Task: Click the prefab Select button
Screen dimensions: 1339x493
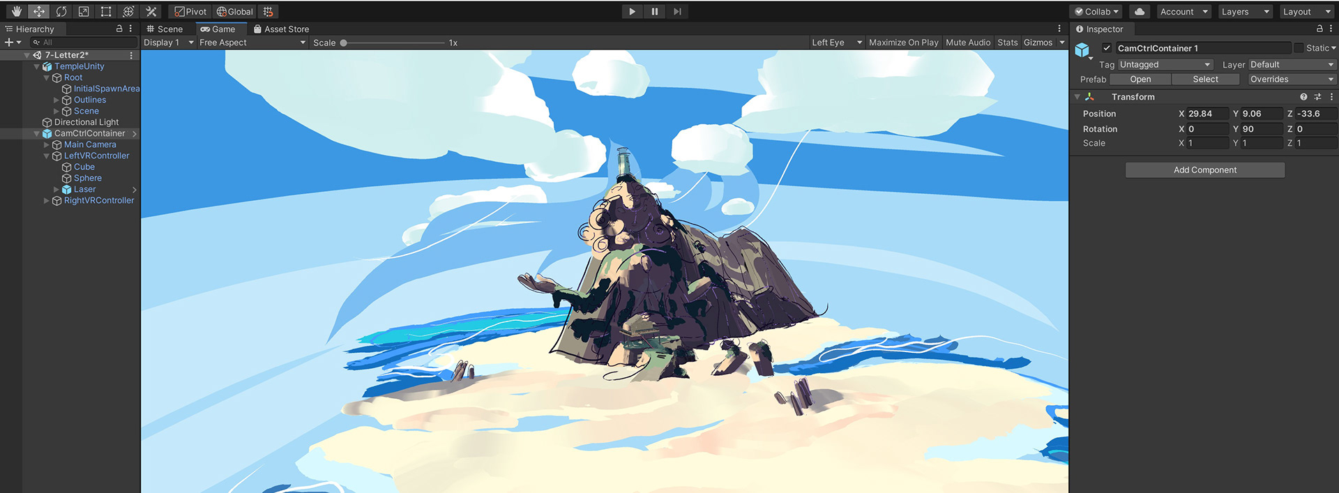Action: [x=1205, y=79]
